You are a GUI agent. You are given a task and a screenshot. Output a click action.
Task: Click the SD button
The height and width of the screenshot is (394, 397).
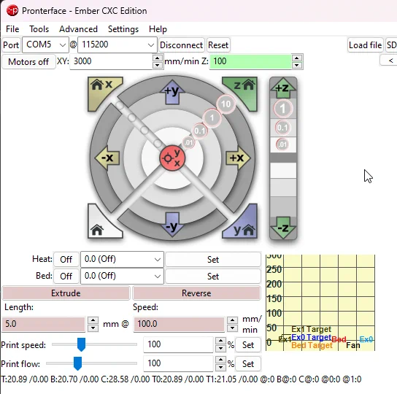coord(391,45)
